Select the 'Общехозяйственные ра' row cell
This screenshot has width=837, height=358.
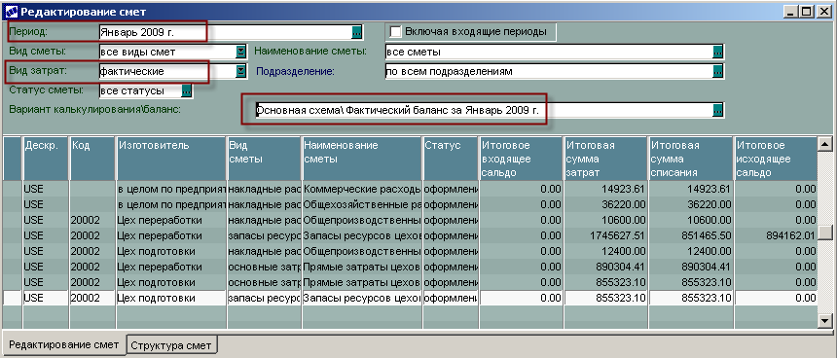362,204
